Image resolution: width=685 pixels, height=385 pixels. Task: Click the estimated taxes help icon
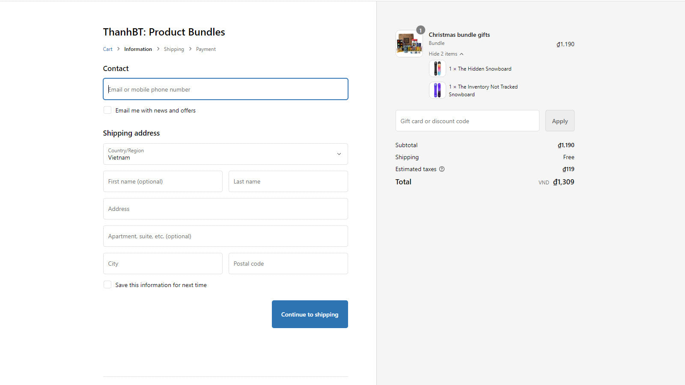point(442,169)
